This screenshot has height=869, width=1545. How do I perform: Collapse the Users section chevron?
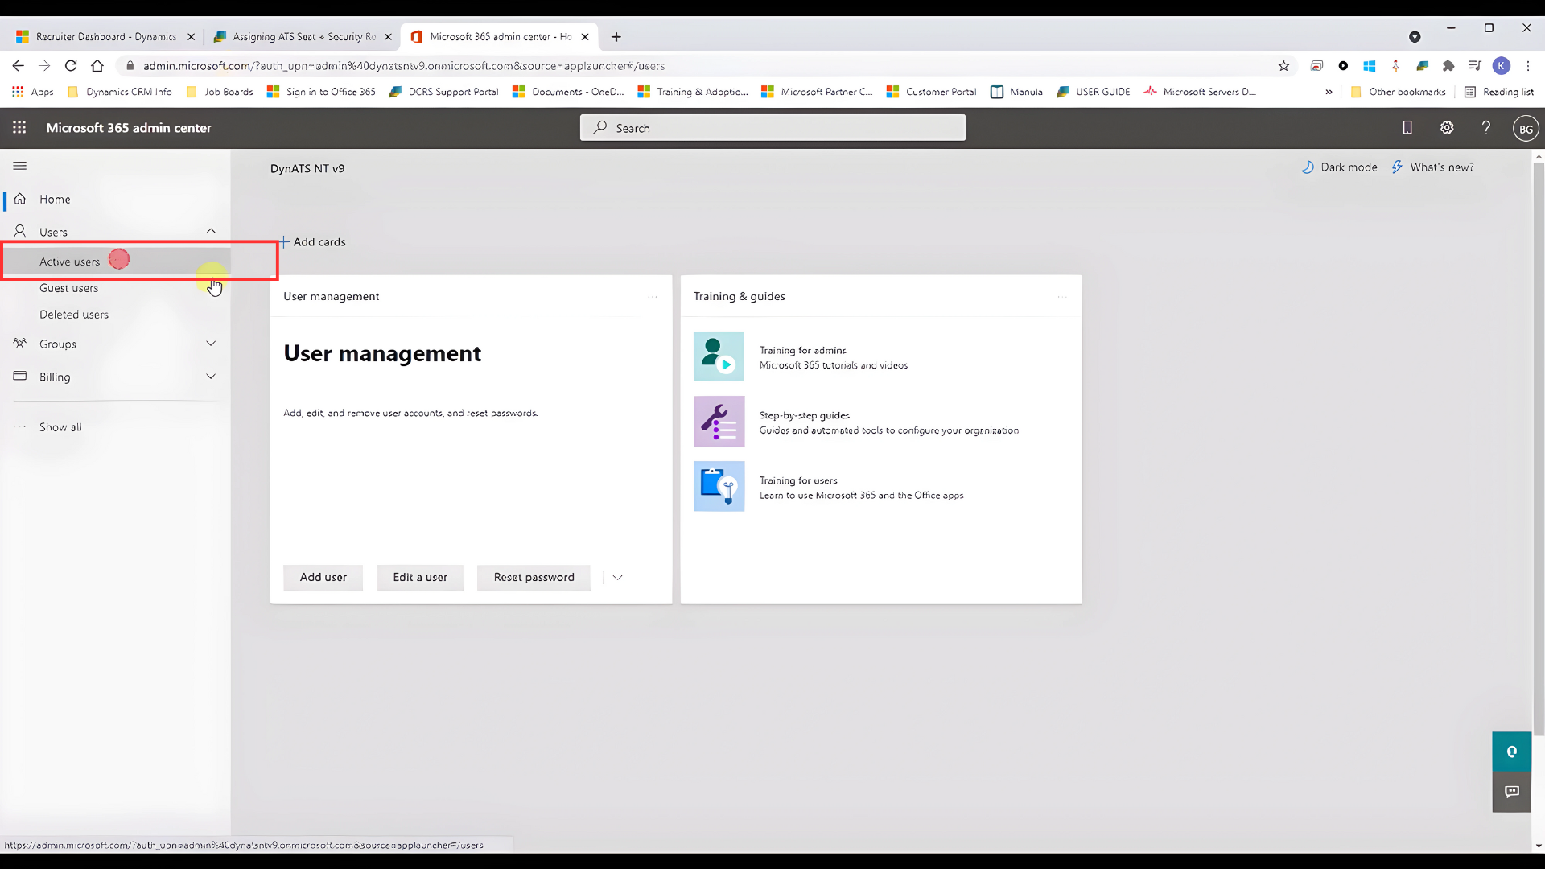pos(211,231)
